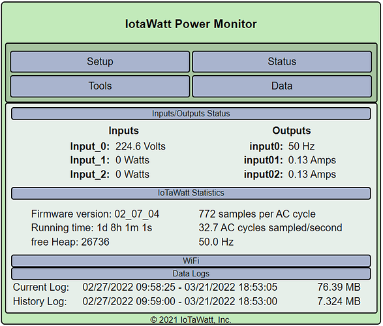Click the Running time 1d 8h text
The width and height of the screenshot is (383, 326).
point(91,228)
